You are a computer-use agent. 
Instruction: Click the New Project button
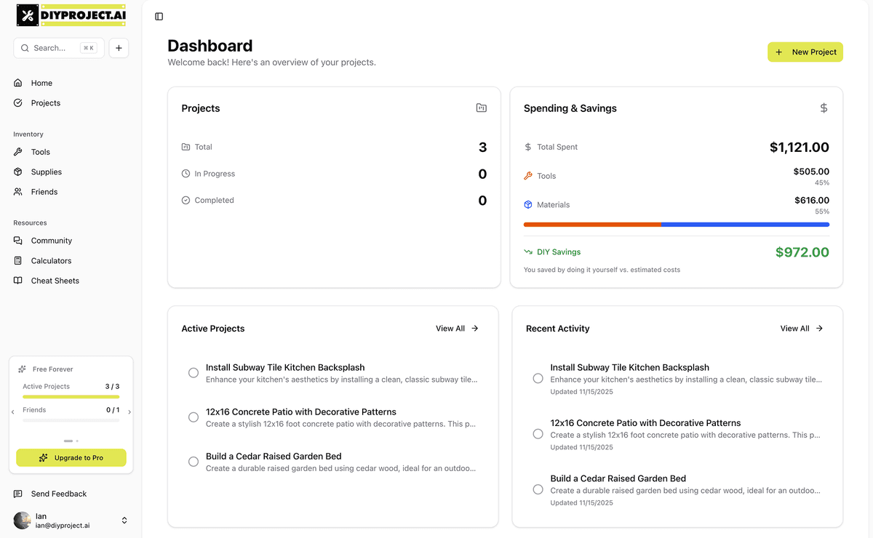point(805,52)
